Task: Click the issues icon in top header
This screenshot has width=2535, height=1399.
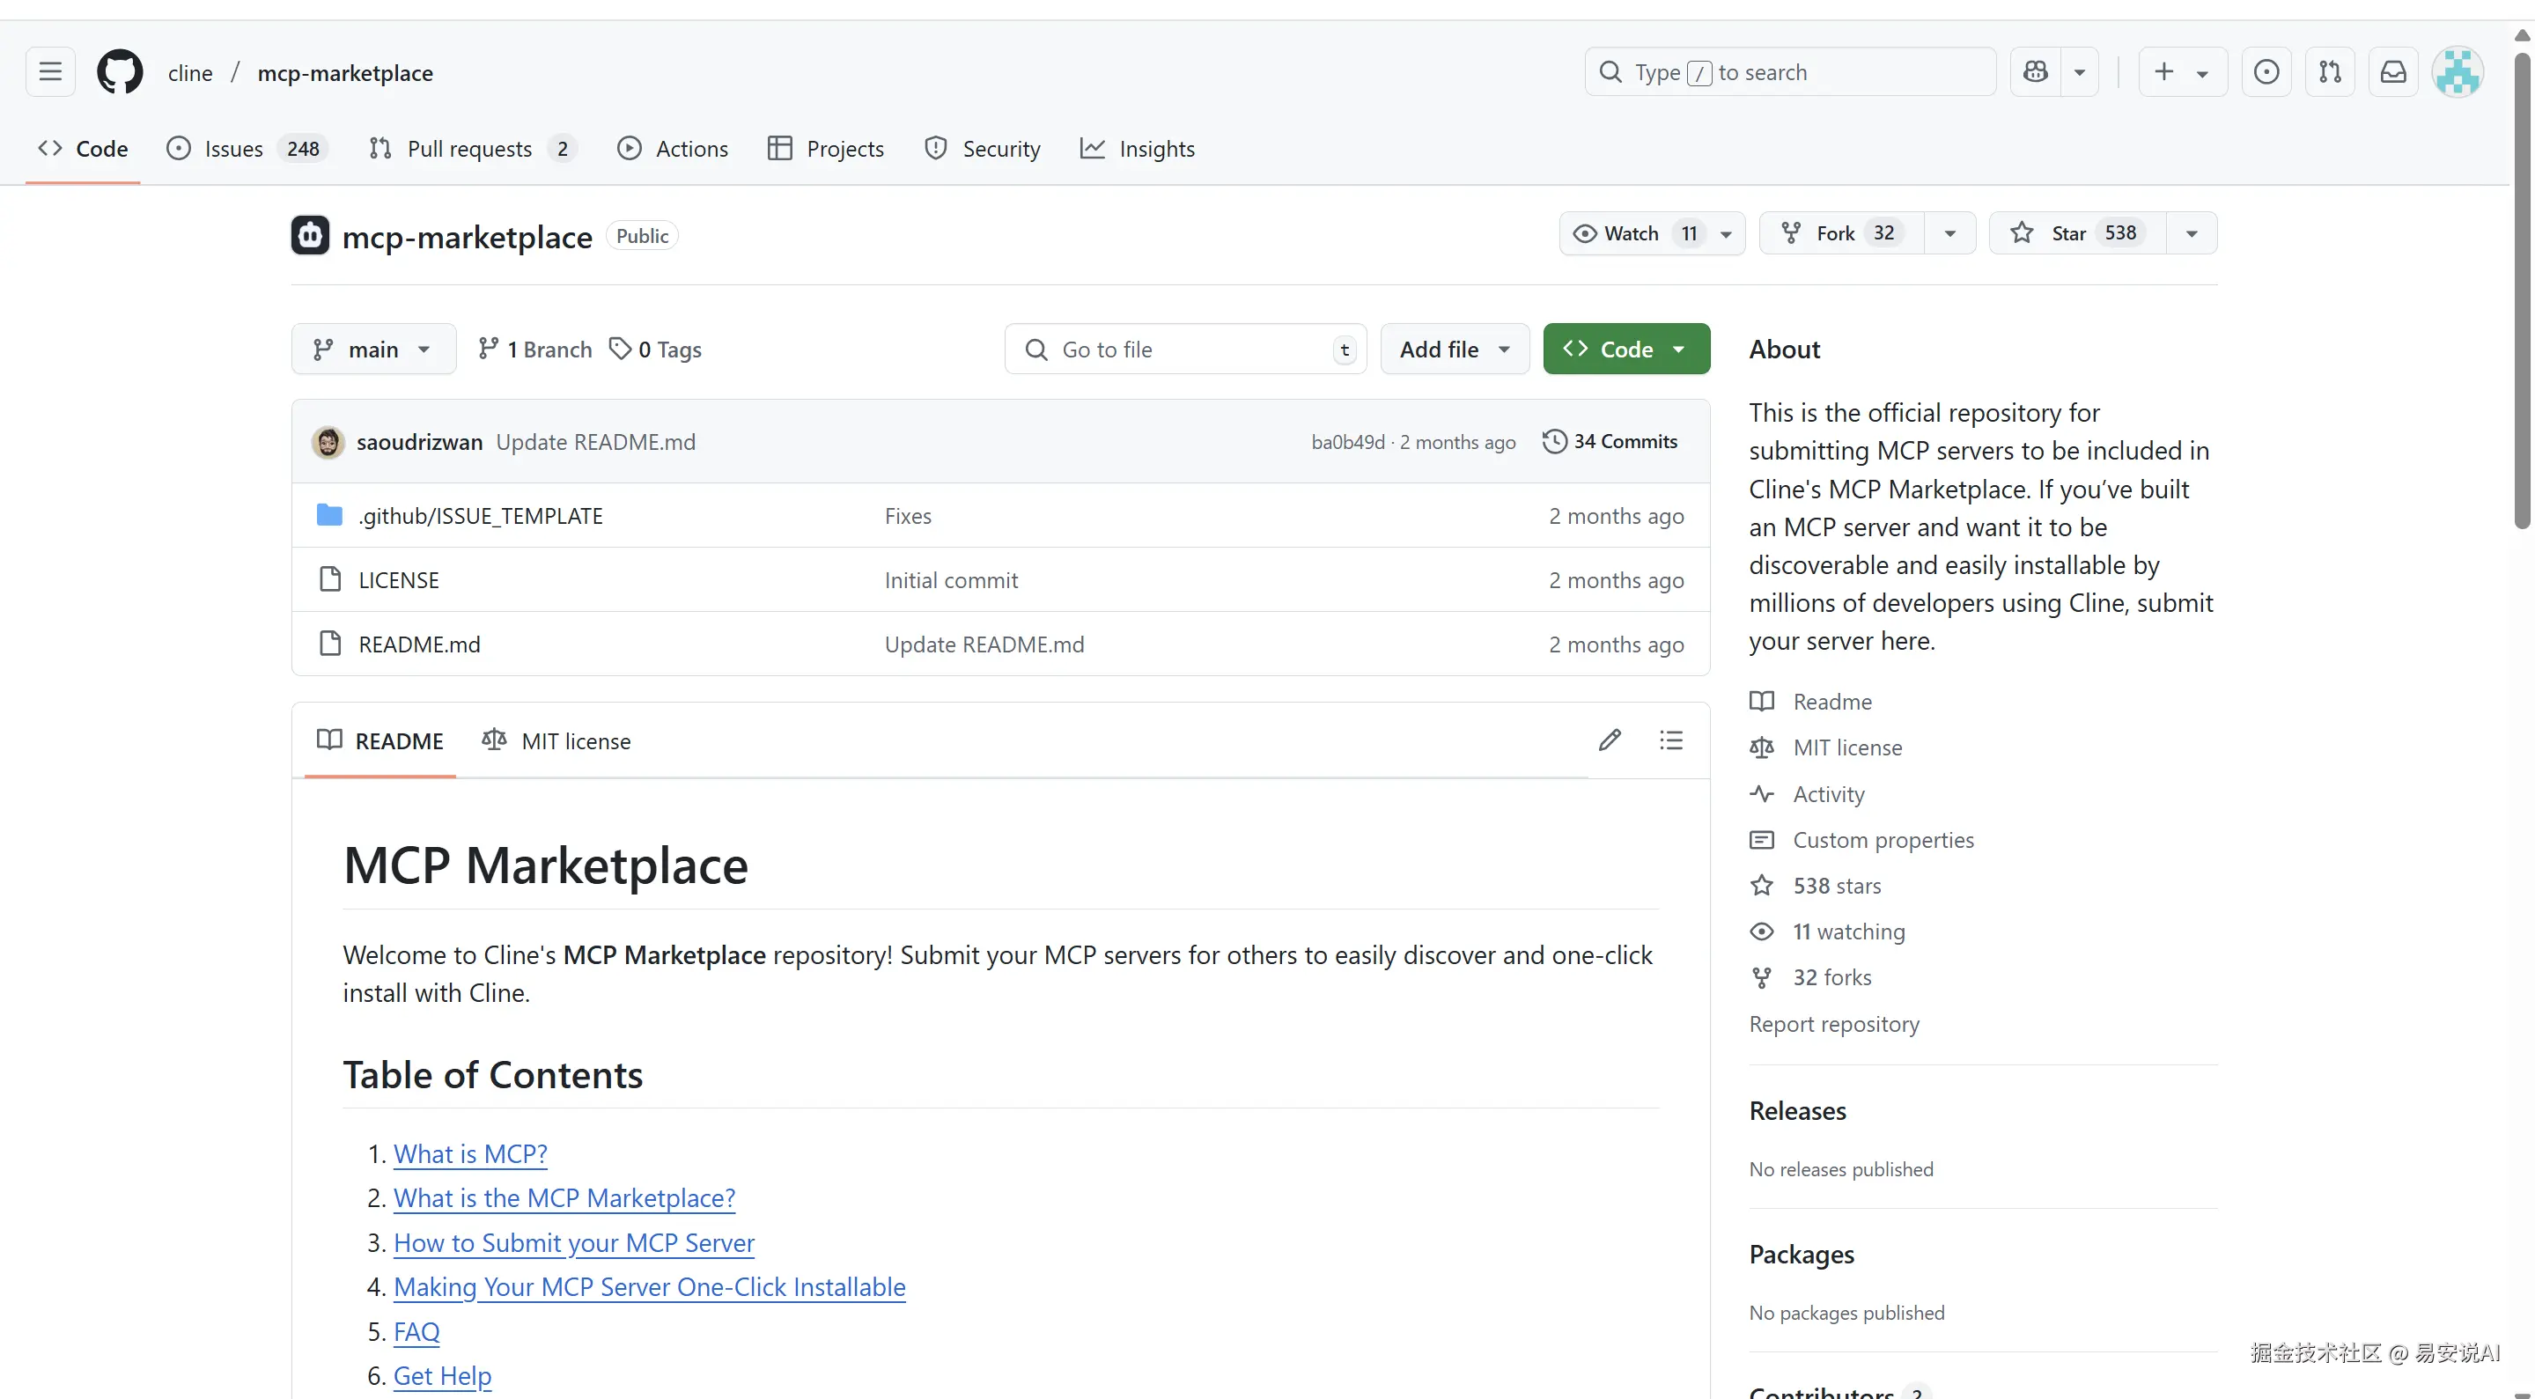Action: [2266, 72]
